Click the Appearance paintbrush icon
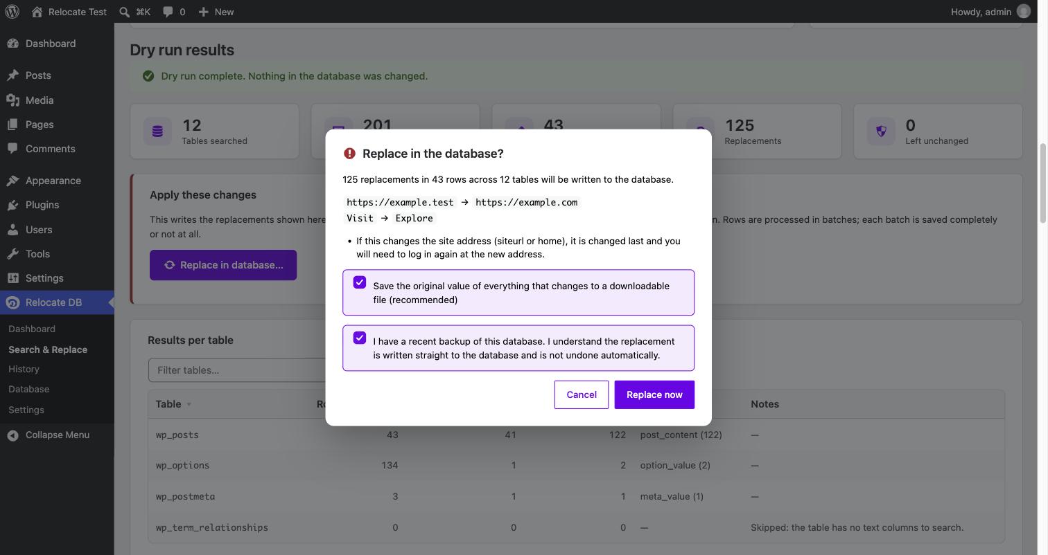This screenshot has height=555, width=1048. pos(12,181)
